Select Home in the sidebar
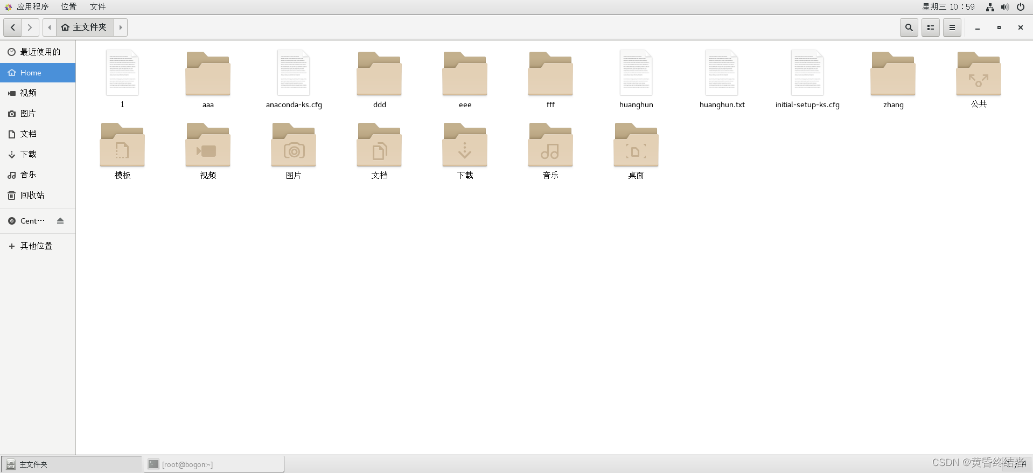 coord(38,73)
